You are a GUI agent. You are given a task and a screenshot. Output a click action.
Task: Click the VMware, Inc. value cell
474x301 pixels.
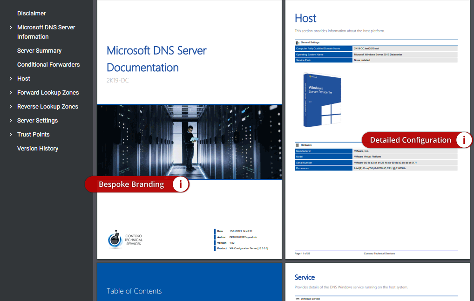(405, 151)
